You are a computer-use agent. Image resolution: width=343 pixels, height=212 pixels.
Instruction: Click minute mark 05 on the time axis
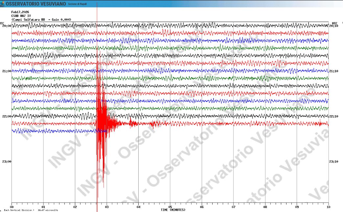(170, 207)
